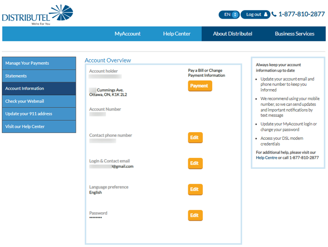Select Visit our Help Center in sidebar
The height and width of the screenshot is (247, 328).
(39, 126)
